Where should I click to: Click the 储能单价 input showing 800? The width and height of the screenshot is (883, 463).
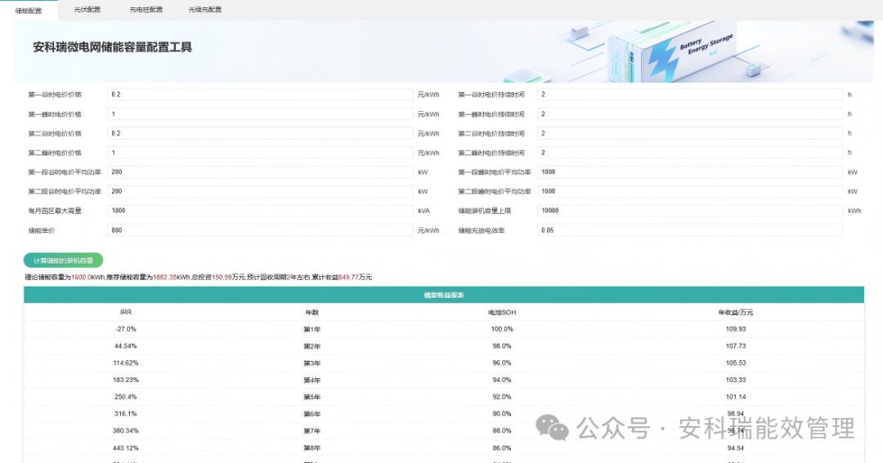click(260, 230)
